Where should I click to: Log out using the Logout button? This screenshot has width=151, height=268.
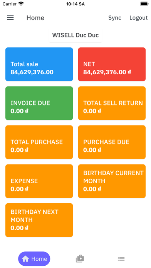pos(139,18)
